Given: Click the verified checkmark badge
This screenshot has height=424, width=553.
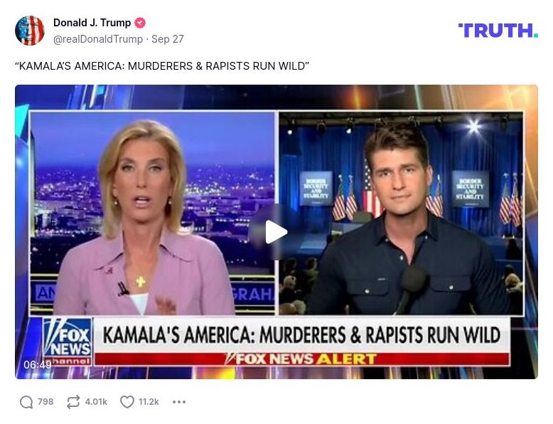Looking at the screenshot, I should (140, 23).
